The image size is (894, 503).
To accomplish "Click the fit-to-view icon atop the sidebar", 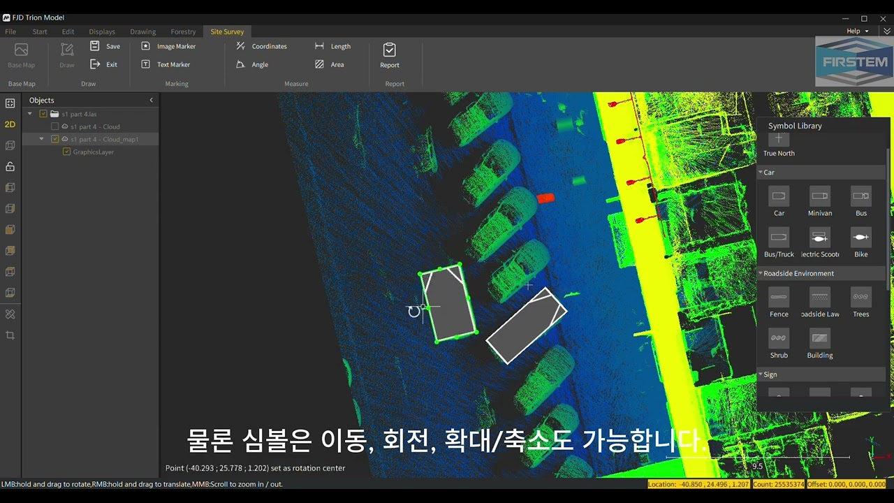I will [10, 103].
